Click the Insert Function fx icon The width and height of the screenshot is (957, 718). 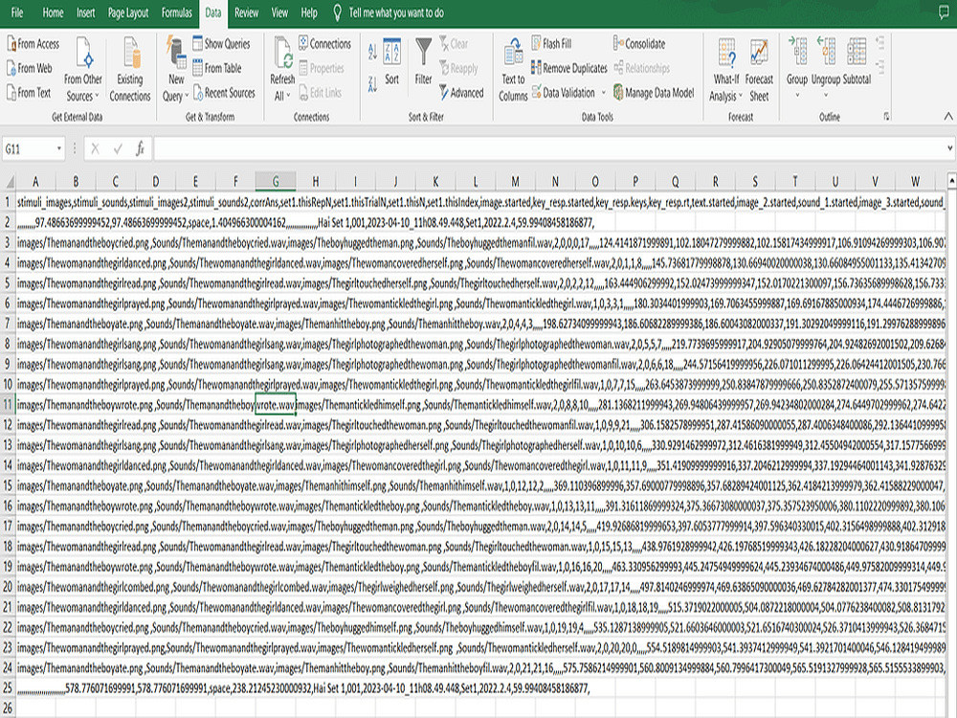click(140, 148)
